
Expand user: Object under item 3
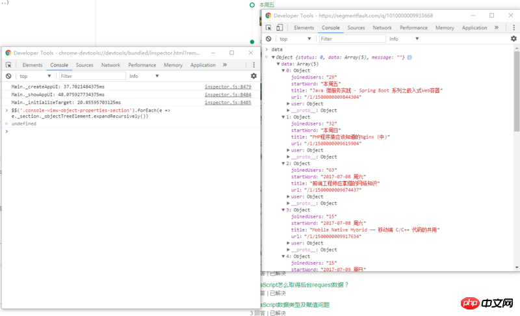(288, 243)
